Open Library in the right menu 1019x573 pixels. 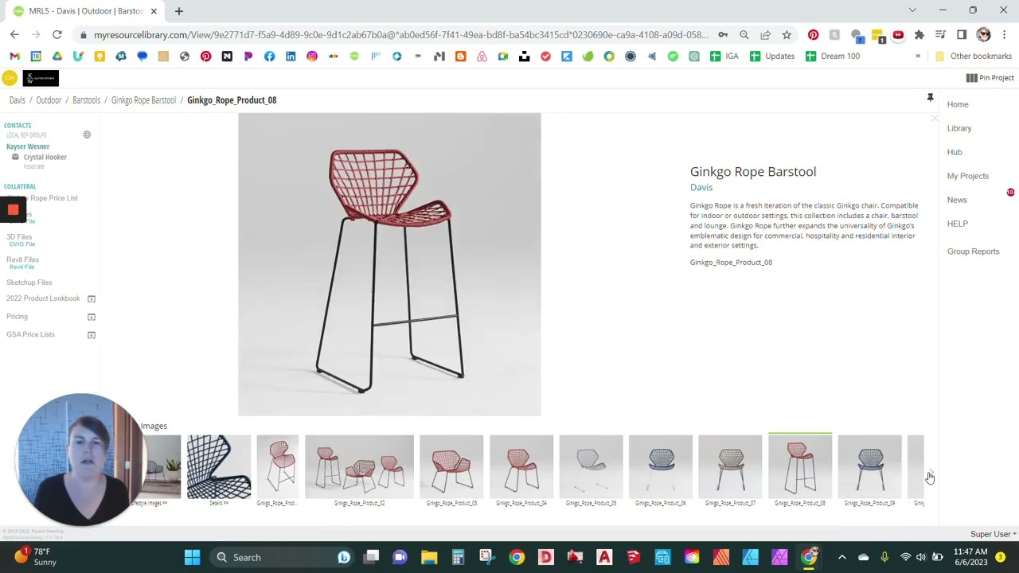tap(959, 128)
